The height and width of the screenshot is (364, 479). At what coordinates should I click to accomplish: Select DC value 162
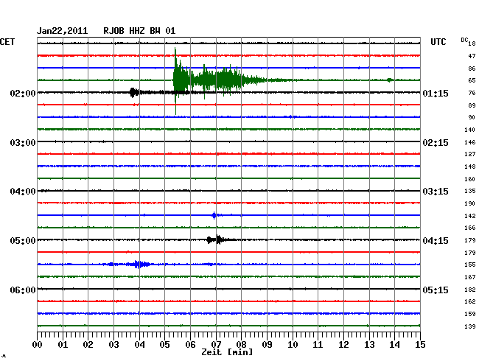470,301
